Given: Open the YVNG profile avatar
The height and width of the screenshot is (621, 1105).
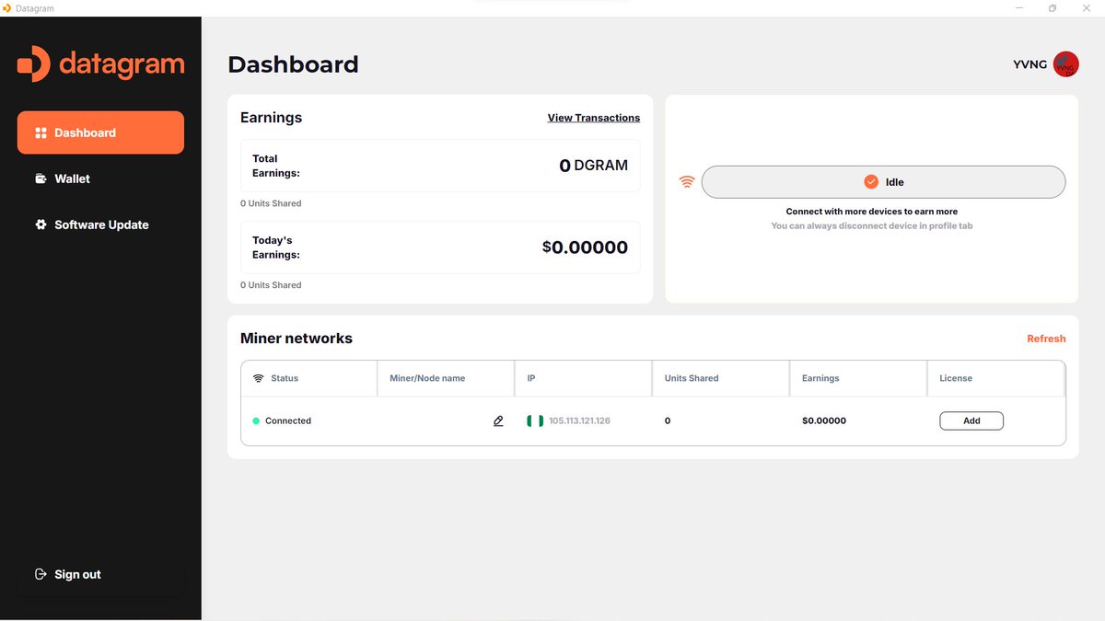Looking at the screenshot, I should tap(1065, 63).
